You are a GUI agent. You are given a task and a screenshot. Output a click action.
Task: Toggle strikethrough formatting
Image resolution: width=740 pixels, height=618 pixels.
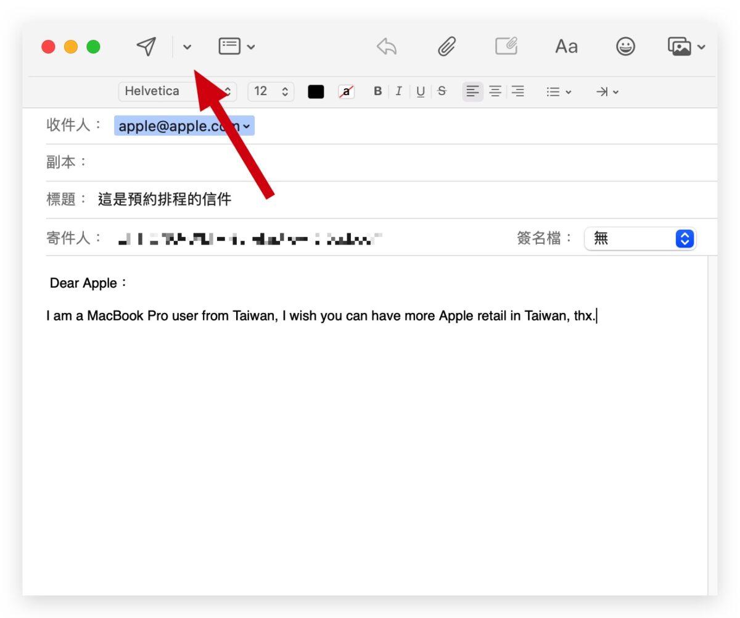[x=442, y=91]
